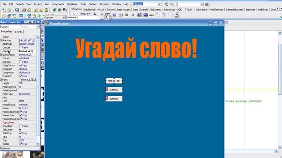This screenshot has height=158, width=282.
Task: Click the Toggle Form/Unit icon
Action: click(14, 16)
